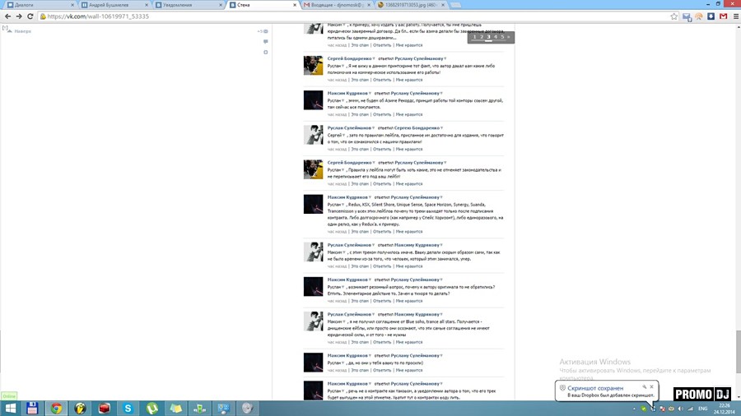This screenshot has width=741, height=416.
Task: Switch to the Уведомления browser tab
Action: click(185, 5)
